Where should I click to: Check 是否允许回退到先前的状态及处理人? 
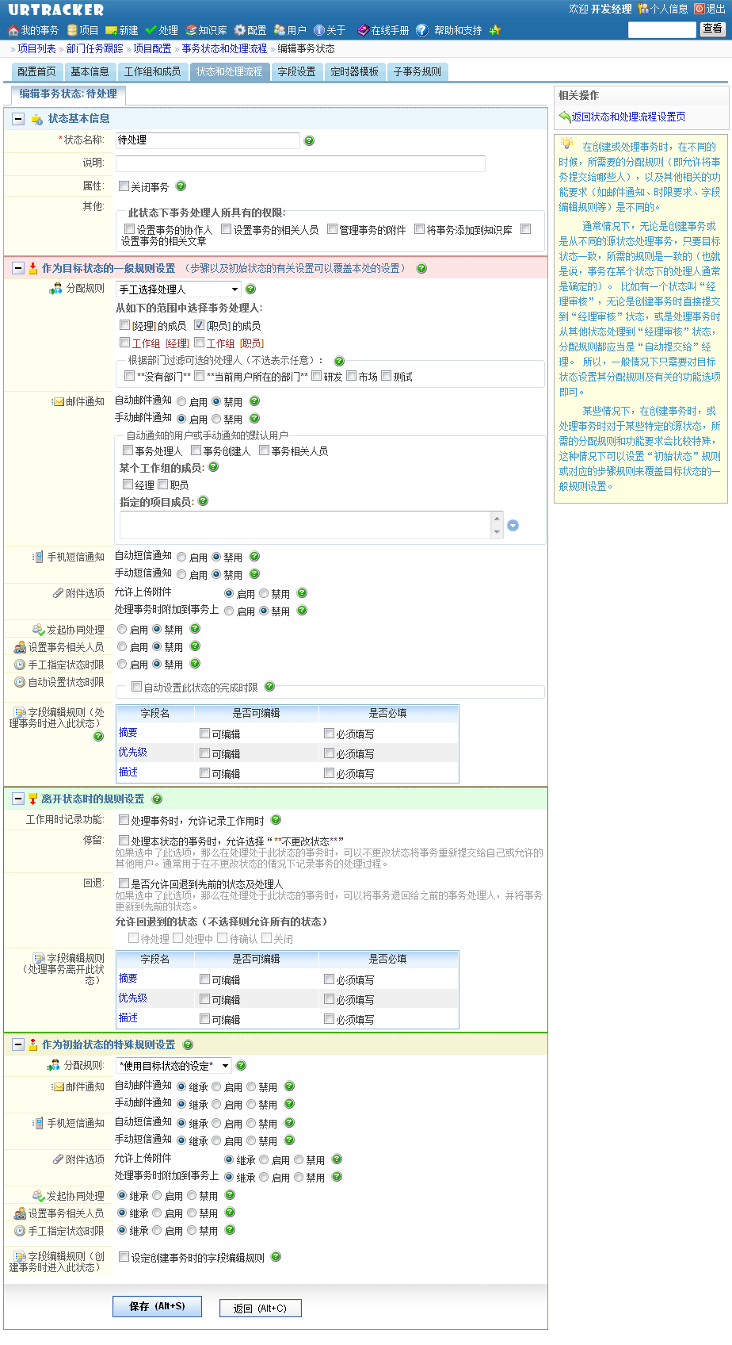[x=124, y=883]
